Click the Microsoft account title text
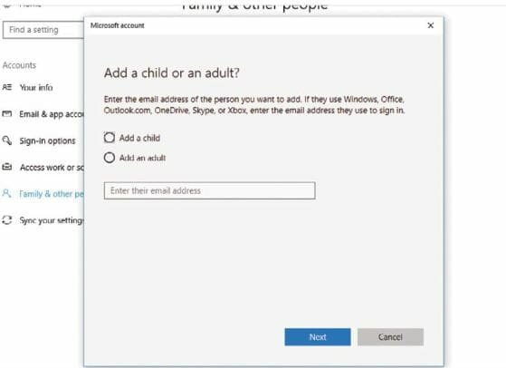The image size is (506, 368). pyautogui.click(x=118, y=25)
